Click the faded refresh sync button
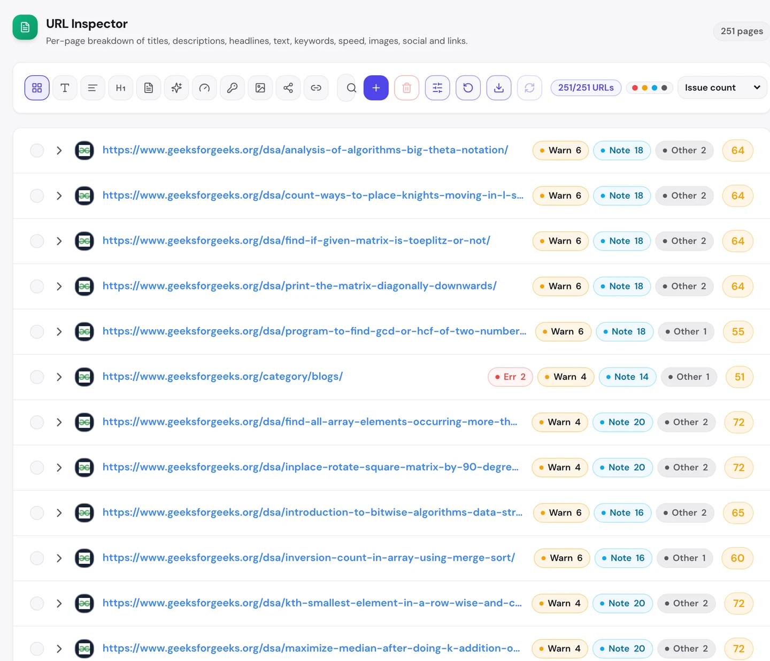The width and height of the screenshot is (770, 661). [x=529, y=88]
